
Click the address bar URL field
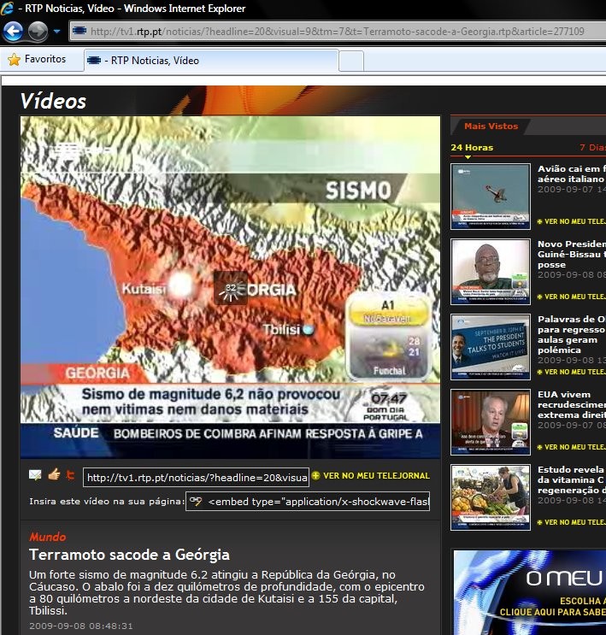(x=338, y=31)
